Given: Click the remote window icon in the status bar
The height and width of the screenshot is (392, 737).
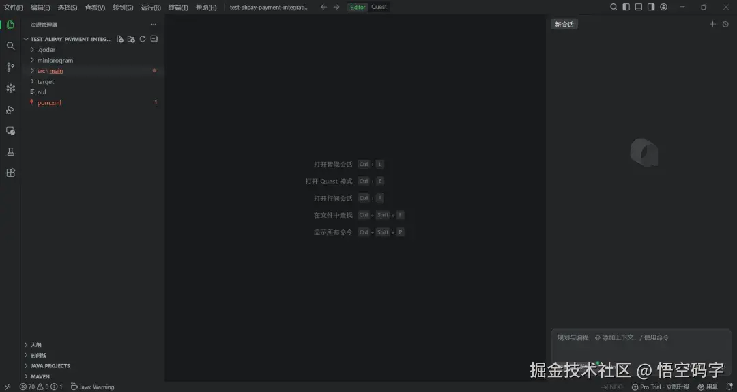Looking at the screenshot, I should tap(8, 387).
